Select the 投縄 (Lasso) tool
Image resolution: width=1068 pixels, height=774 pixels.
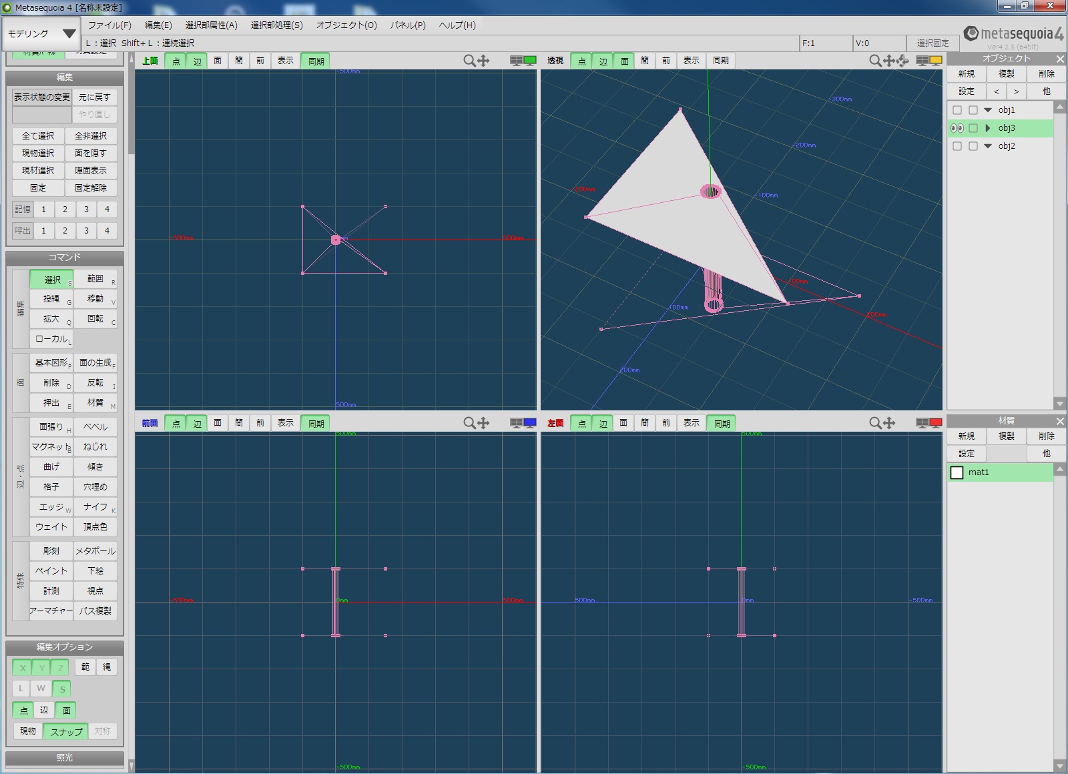pyautogui.click(x=51, y=299)
